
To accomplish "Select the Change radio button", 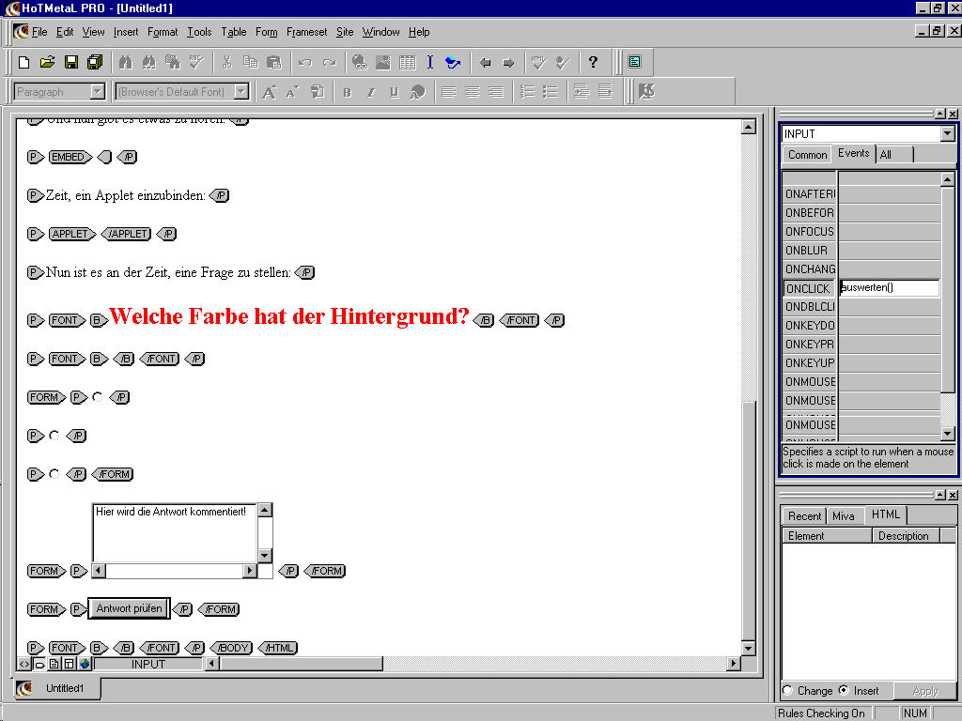I will pos(787,691).
